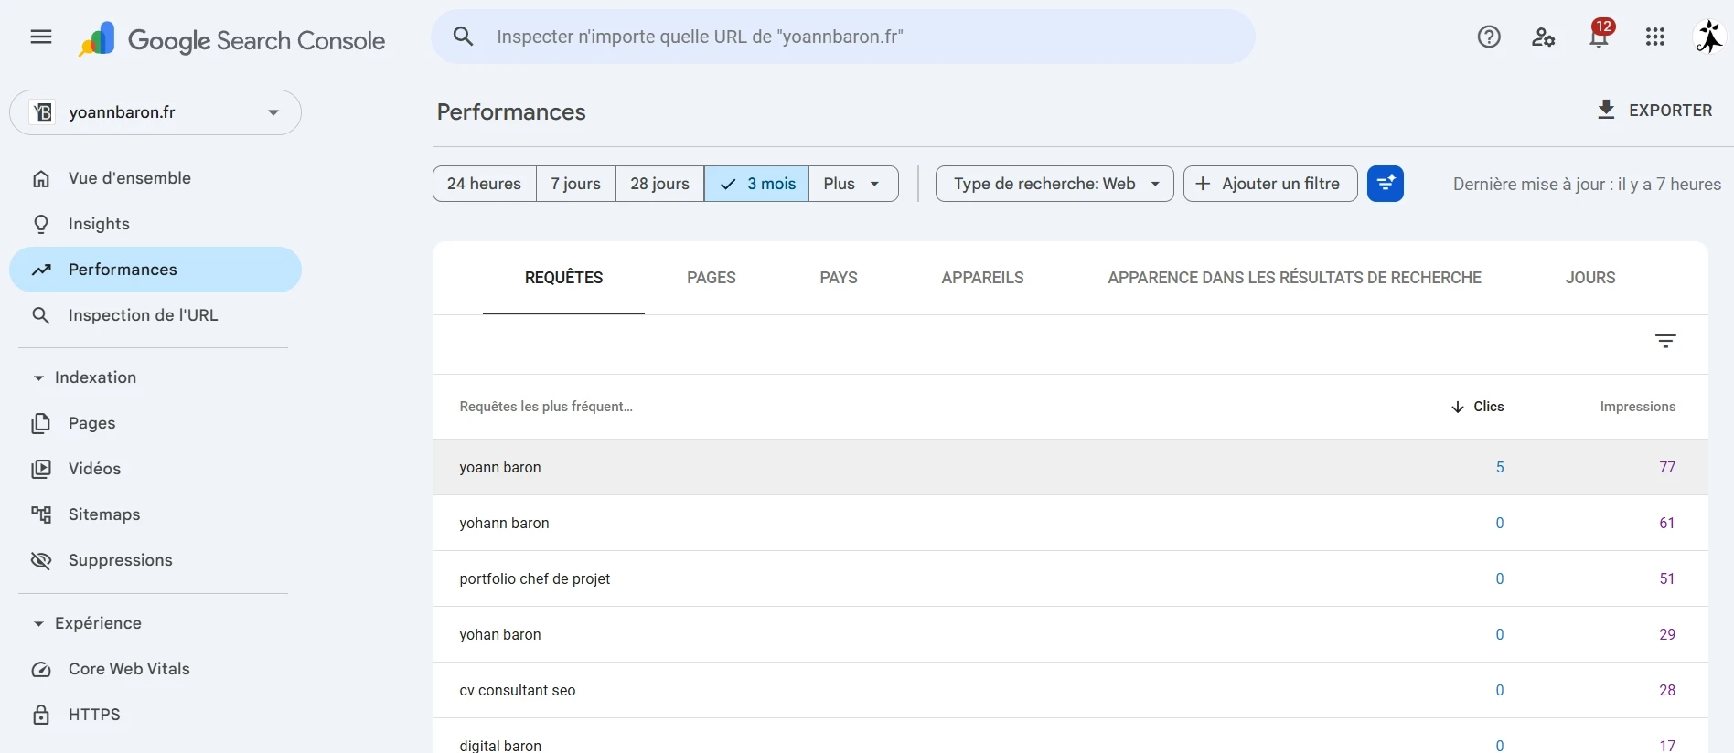This screenshot has height=753, width=1734.
Task: Click the Suppressions crossed-eye icon
Action: (41, 560)
